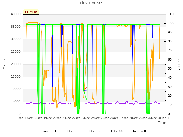Click the EE_flux label box

pos(31,12)
